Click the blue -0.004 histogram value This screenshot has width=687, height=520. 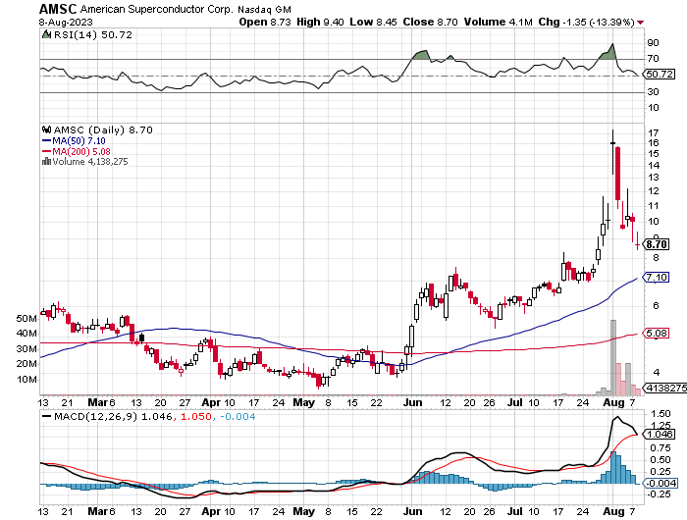(x=238, y=416)
